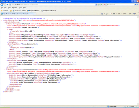Click the command bar overflow chevron

coord(138,13)
